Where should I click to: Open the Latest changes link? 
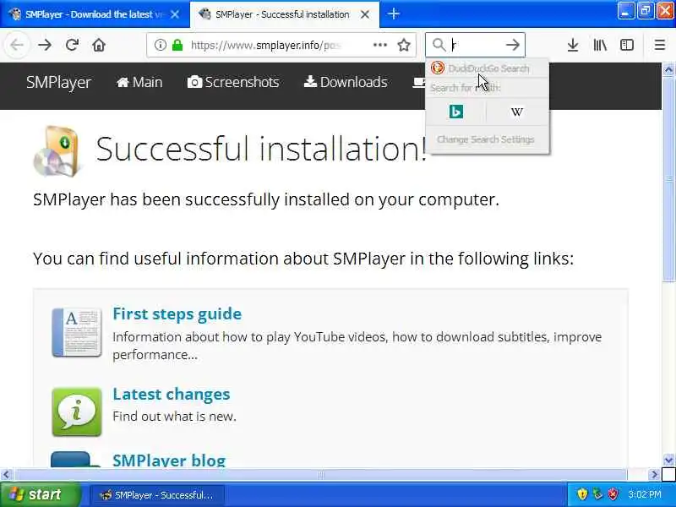coord(172,394)
